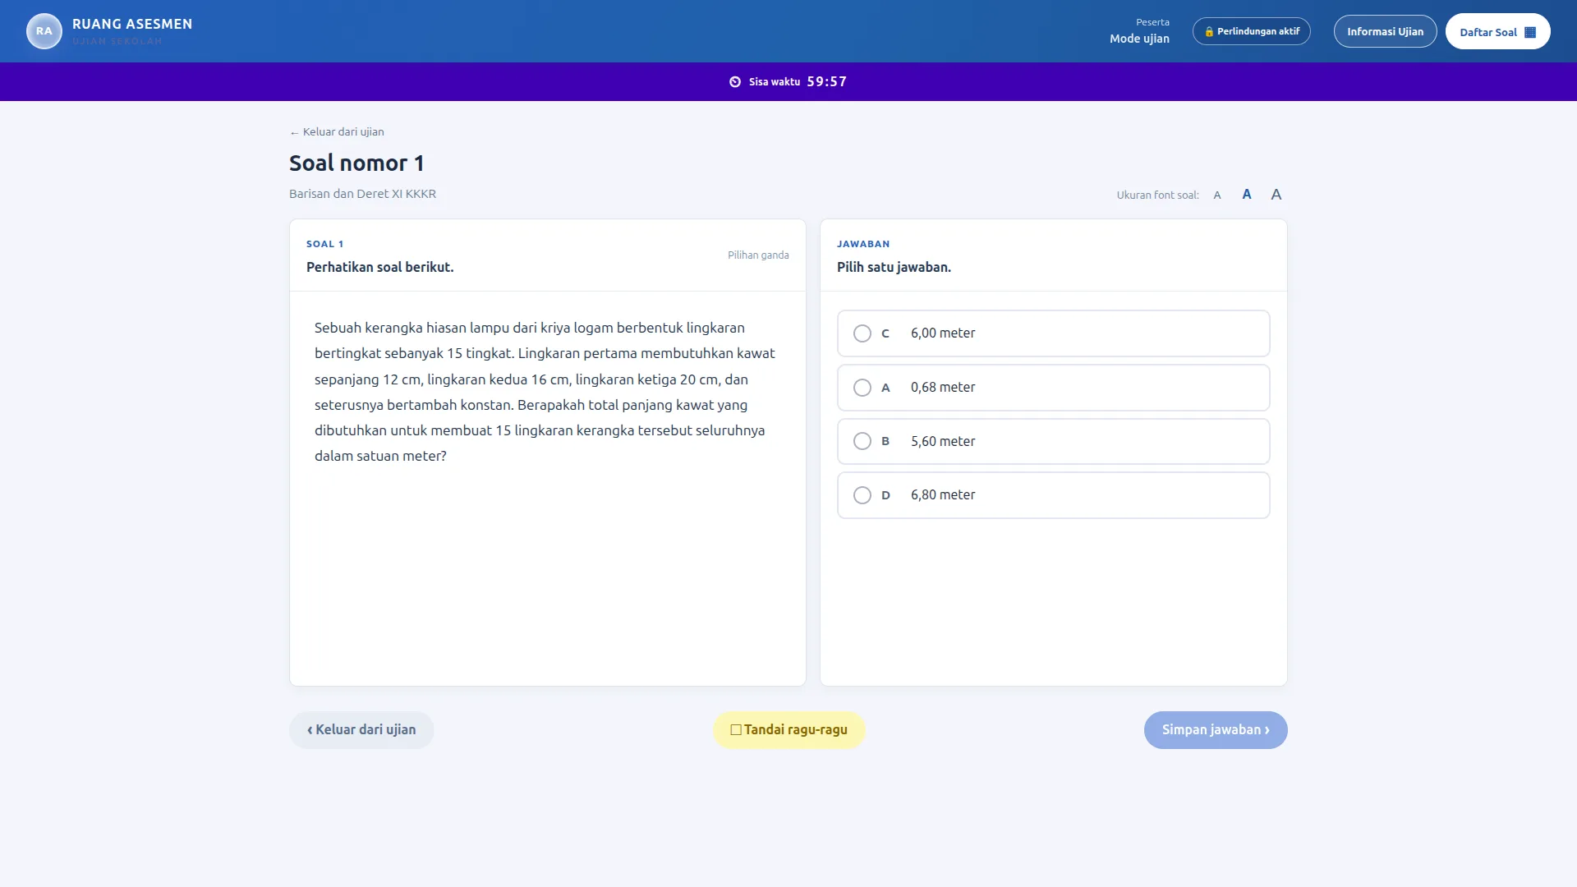Click the Barisan dan Deret XI KKKR subtitle
The image size is (1577, 887).
(x=362, y=194)
